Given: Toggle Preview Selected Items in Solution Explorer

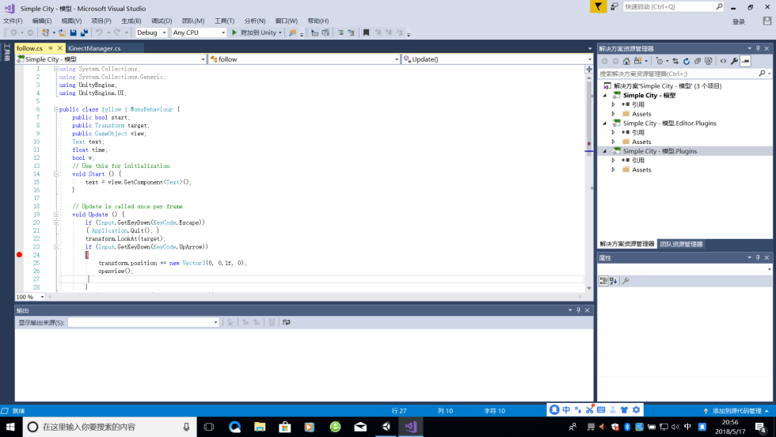Looking at the screenshot, I should [x=745, y=61].
